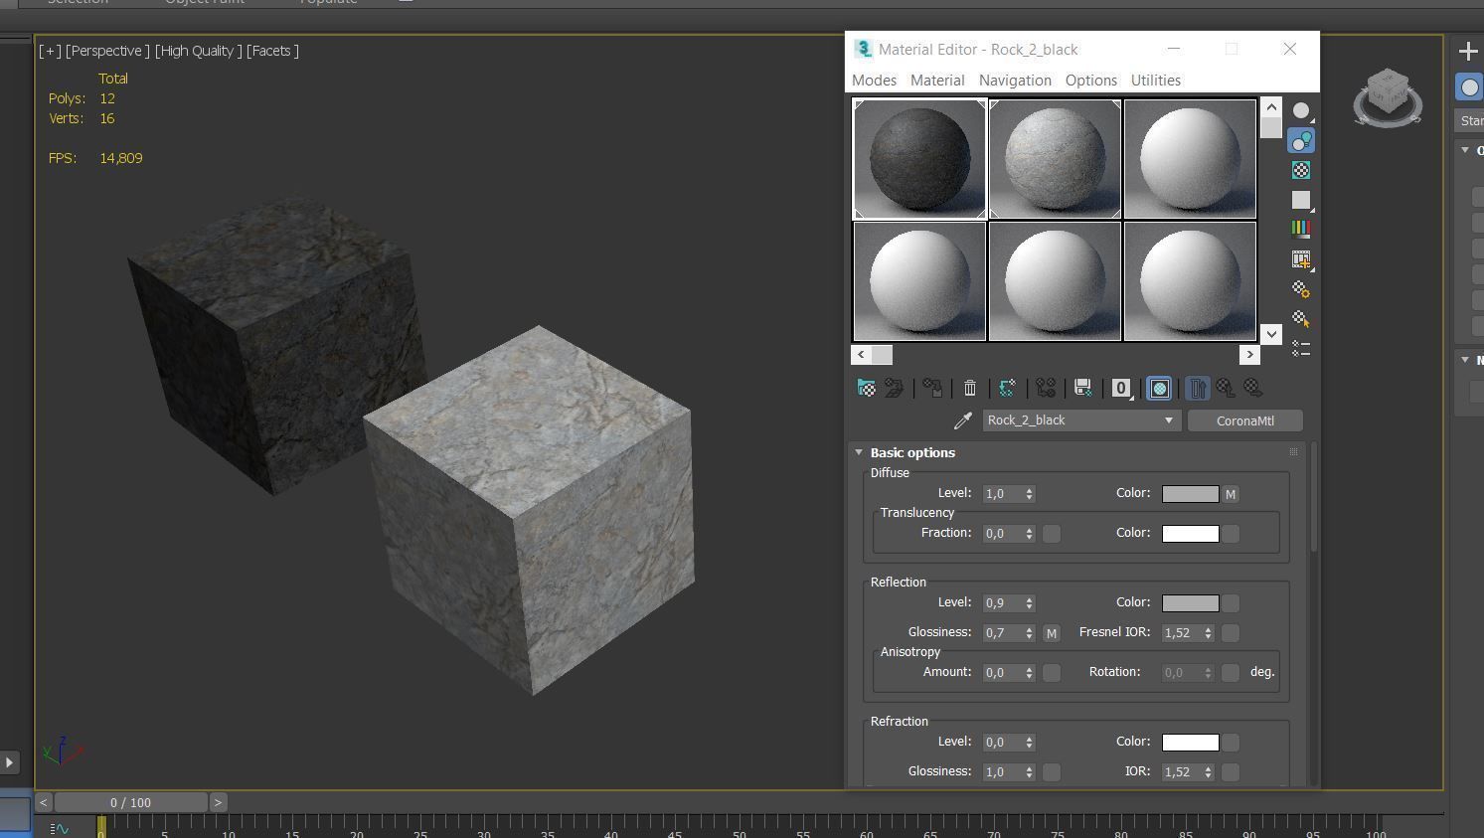The width and height of the screenshot is (1484, 838).
Task: Open the Material/Map Navigator icon
Action: [x=1301, y=349]
